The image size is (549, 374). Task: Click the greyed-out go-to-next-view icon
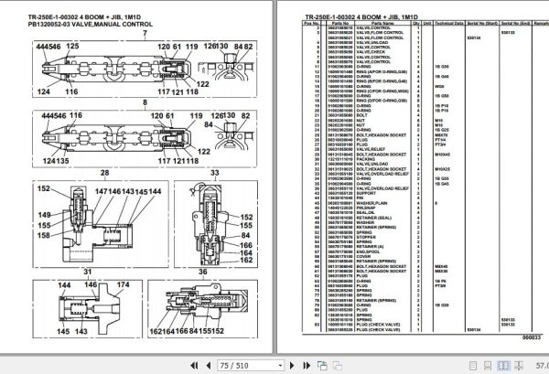(x=337, y=366)
